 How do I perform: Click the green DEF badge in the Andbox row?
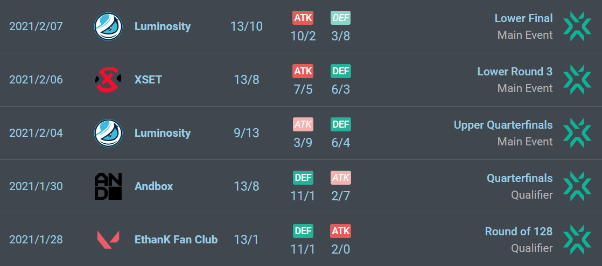(303, 178)
